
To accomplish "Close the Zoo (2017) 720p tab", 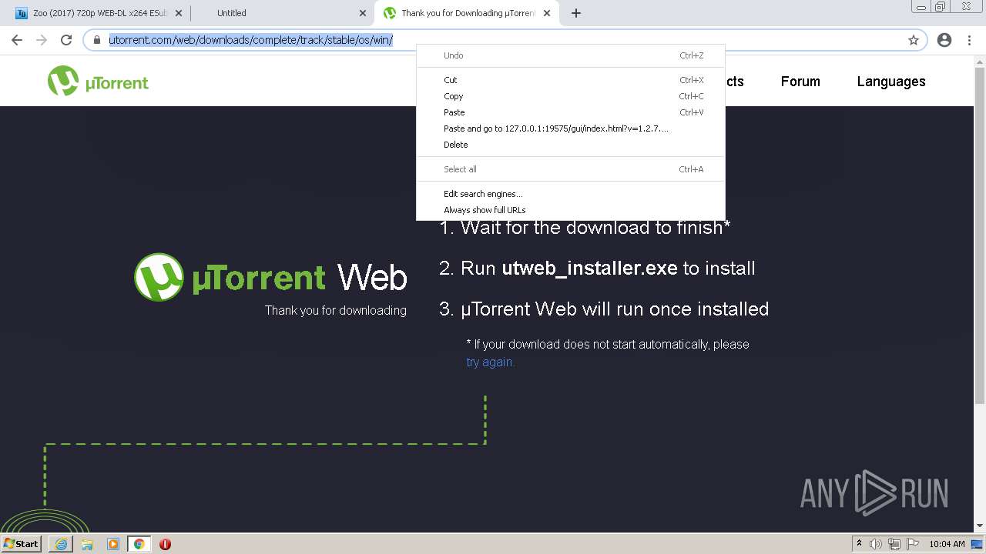I will [x=178, y=13].
